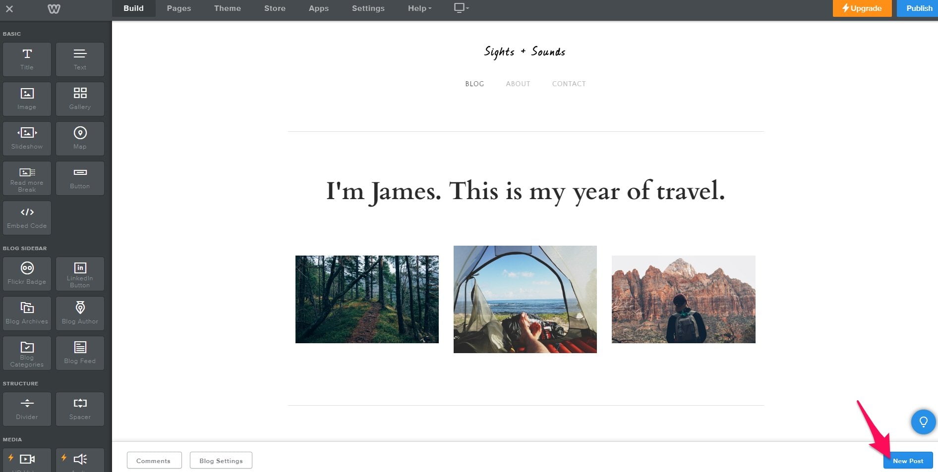938x472 pixels.
Task: Select the Flickr Badge element
Action: [x=27, y=274]
